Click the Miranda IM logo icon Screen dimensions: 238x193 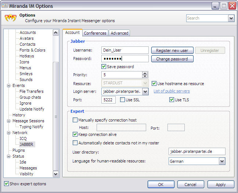(x=10, y=18)
